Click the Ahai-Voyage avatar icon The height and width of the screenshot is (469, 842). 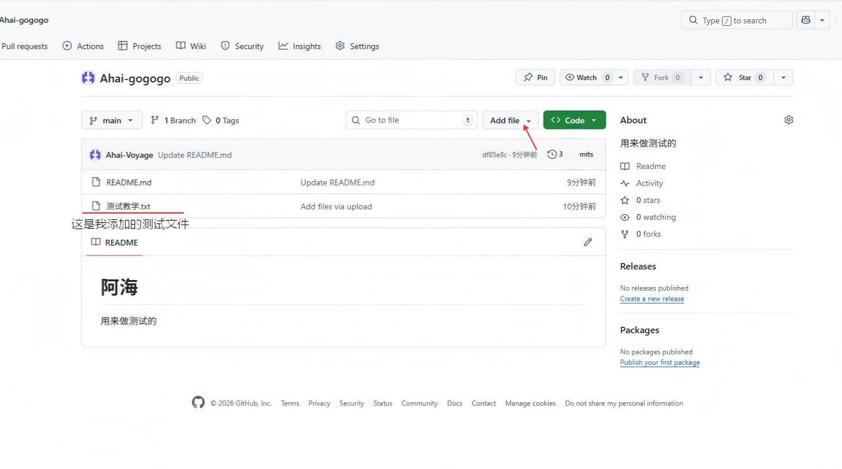(x=95, y=155)
